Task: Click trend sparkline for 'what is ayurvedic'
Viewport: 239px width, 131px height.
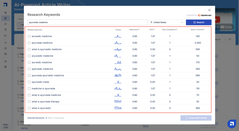Action: 118,108
